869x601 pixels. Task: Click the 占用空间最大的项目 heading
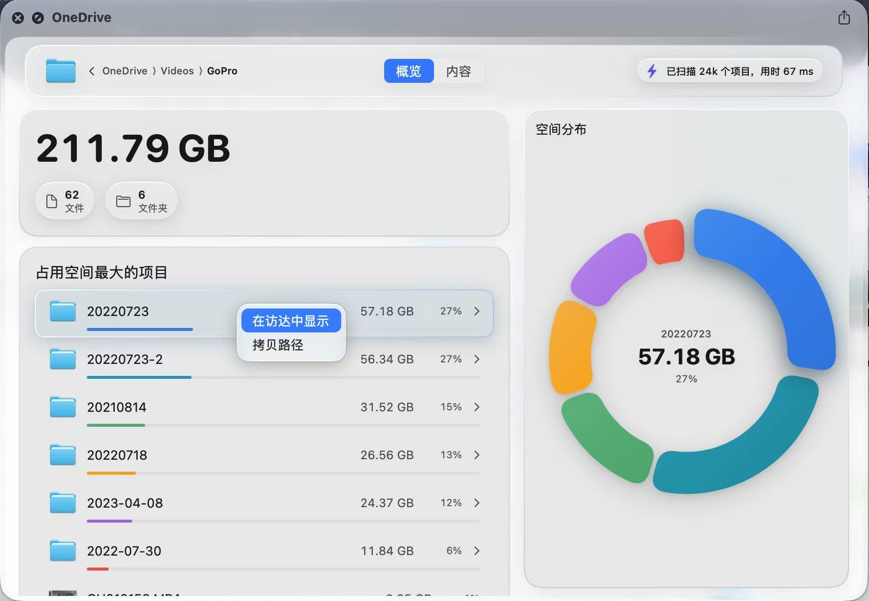[102, 273]
